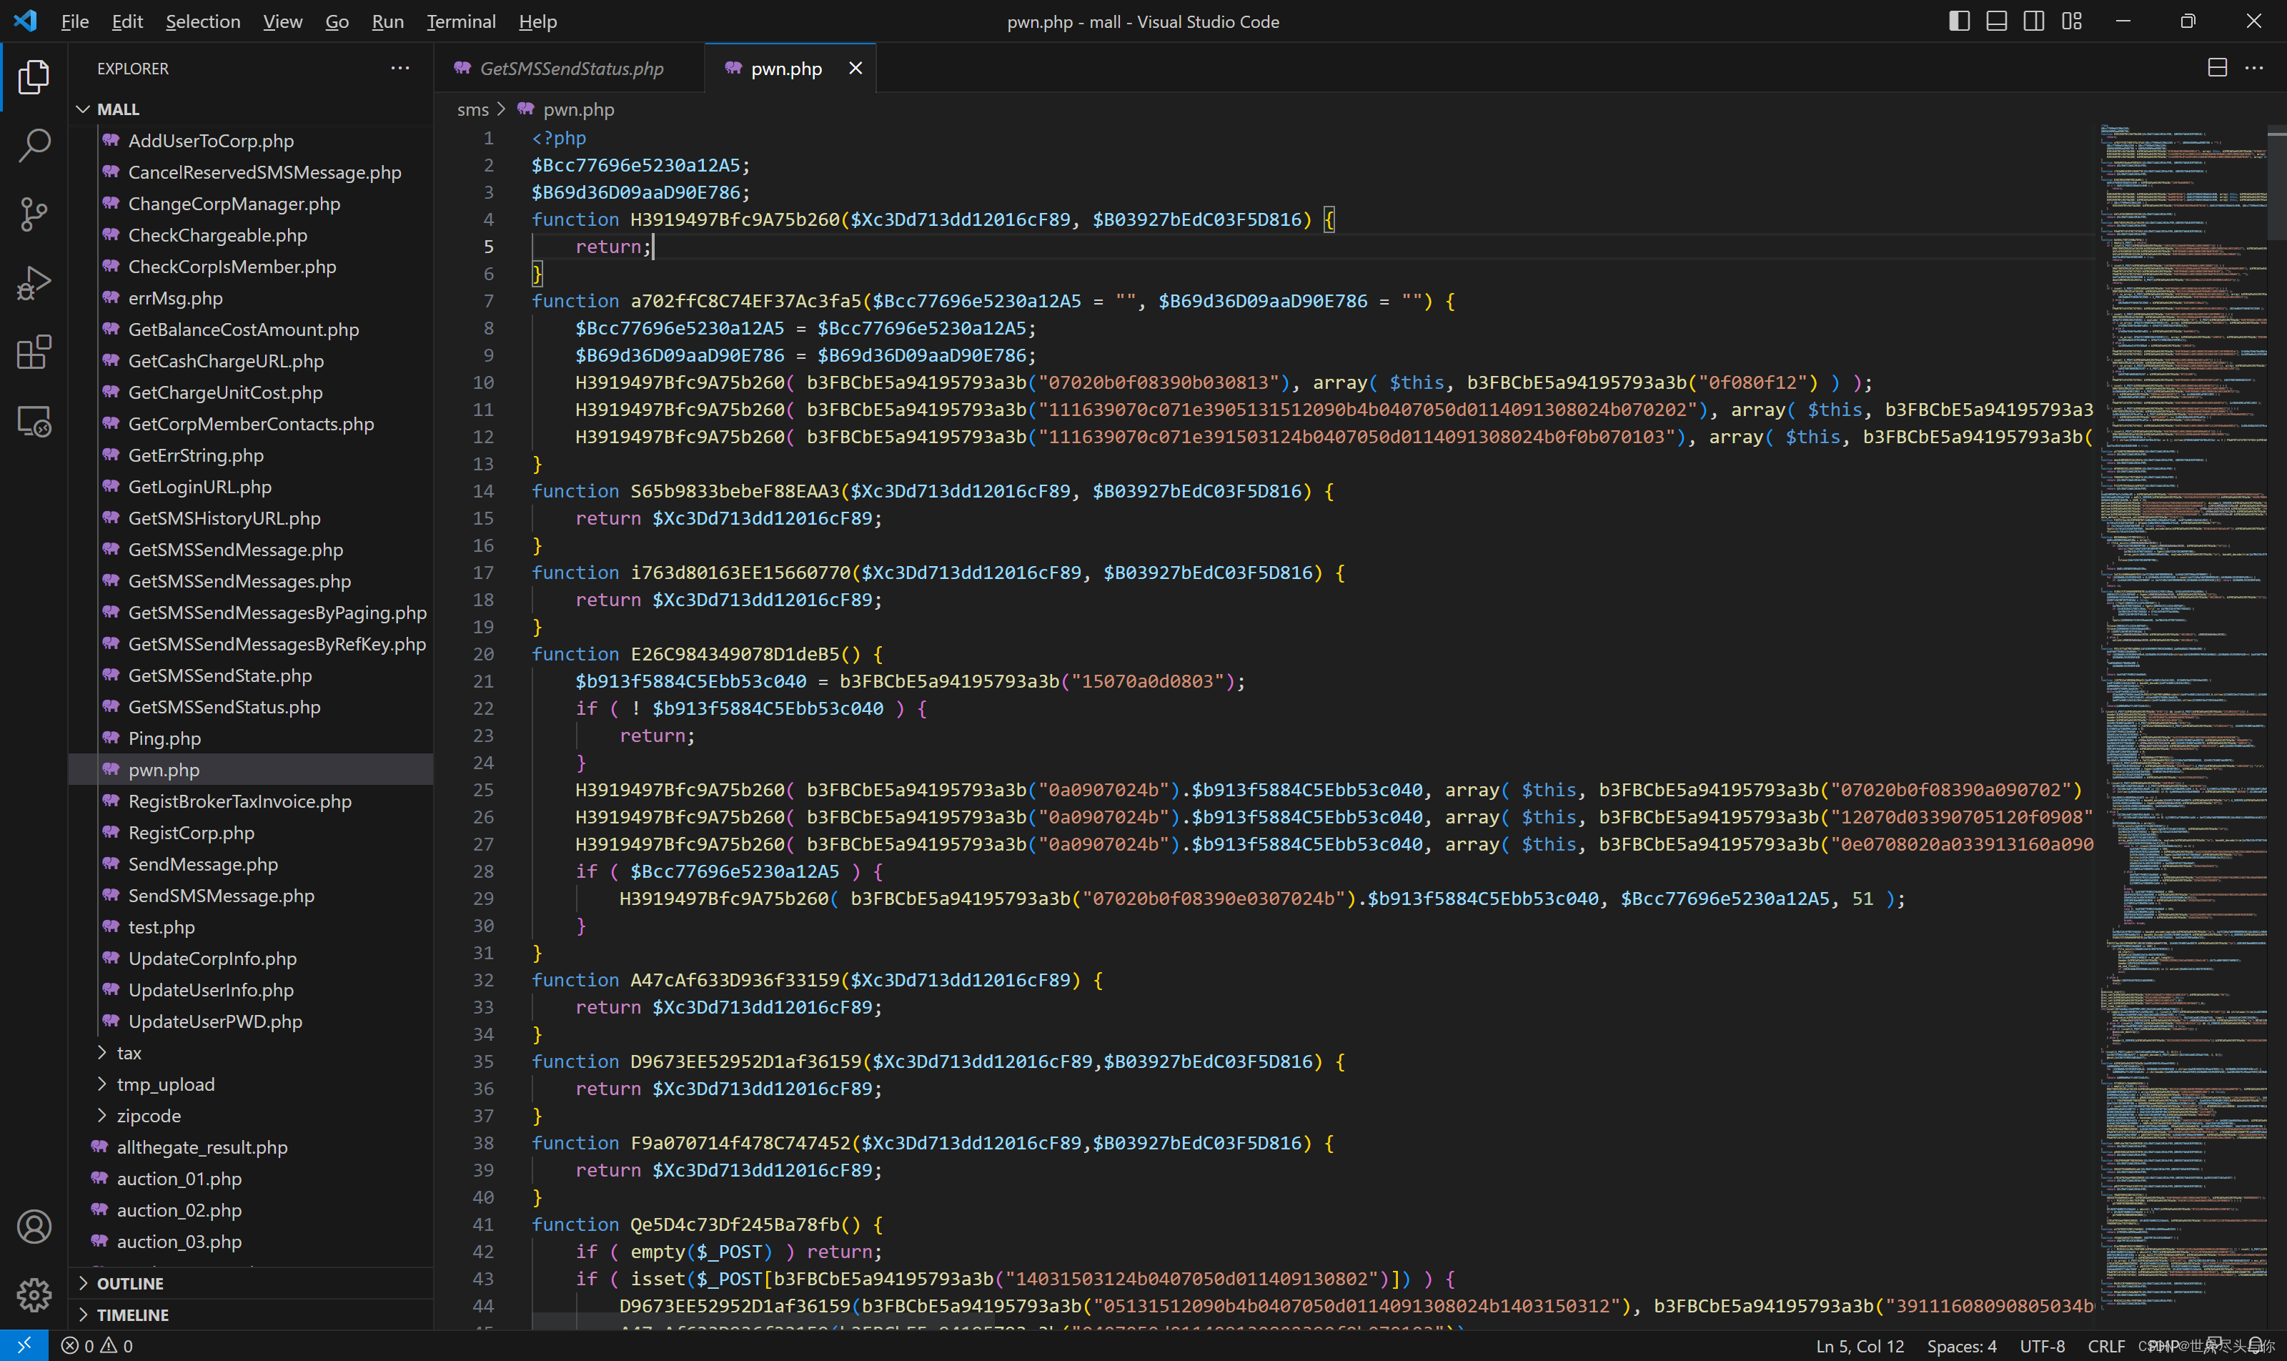2287x1361 pixels.
Task: Click the code minimap overview
Action: tap(2183, 642)
